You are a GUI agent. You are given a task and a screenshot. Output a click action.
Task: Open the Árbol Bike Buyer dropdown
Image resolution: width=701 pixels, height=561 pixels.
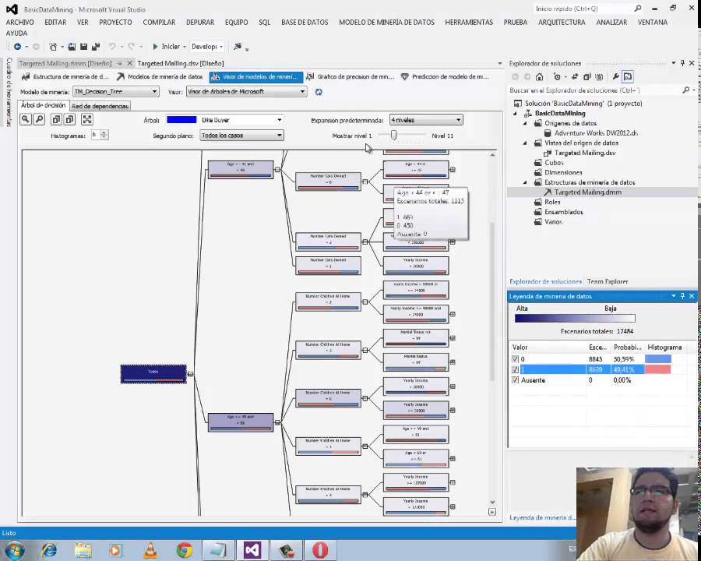point(280,120)
